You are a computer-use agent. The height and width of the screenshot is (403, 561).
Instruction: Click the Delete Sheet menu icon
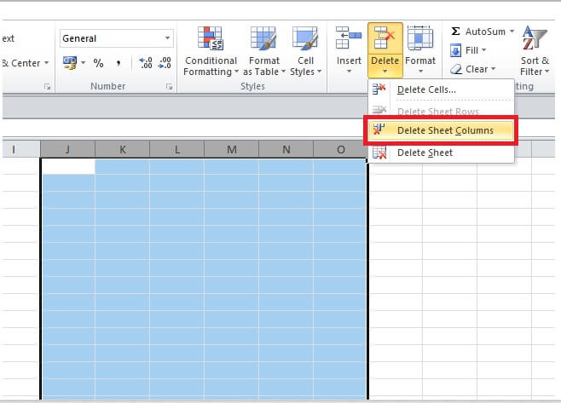[379, 153]
